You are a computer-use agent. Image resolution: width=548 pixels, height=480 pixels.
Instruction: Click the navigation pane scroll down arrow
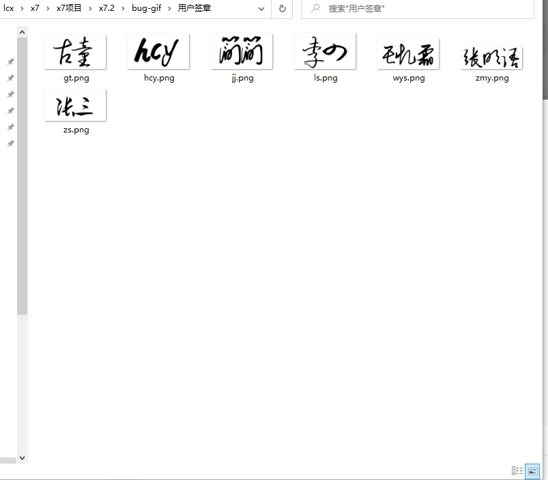pos(22,458)
